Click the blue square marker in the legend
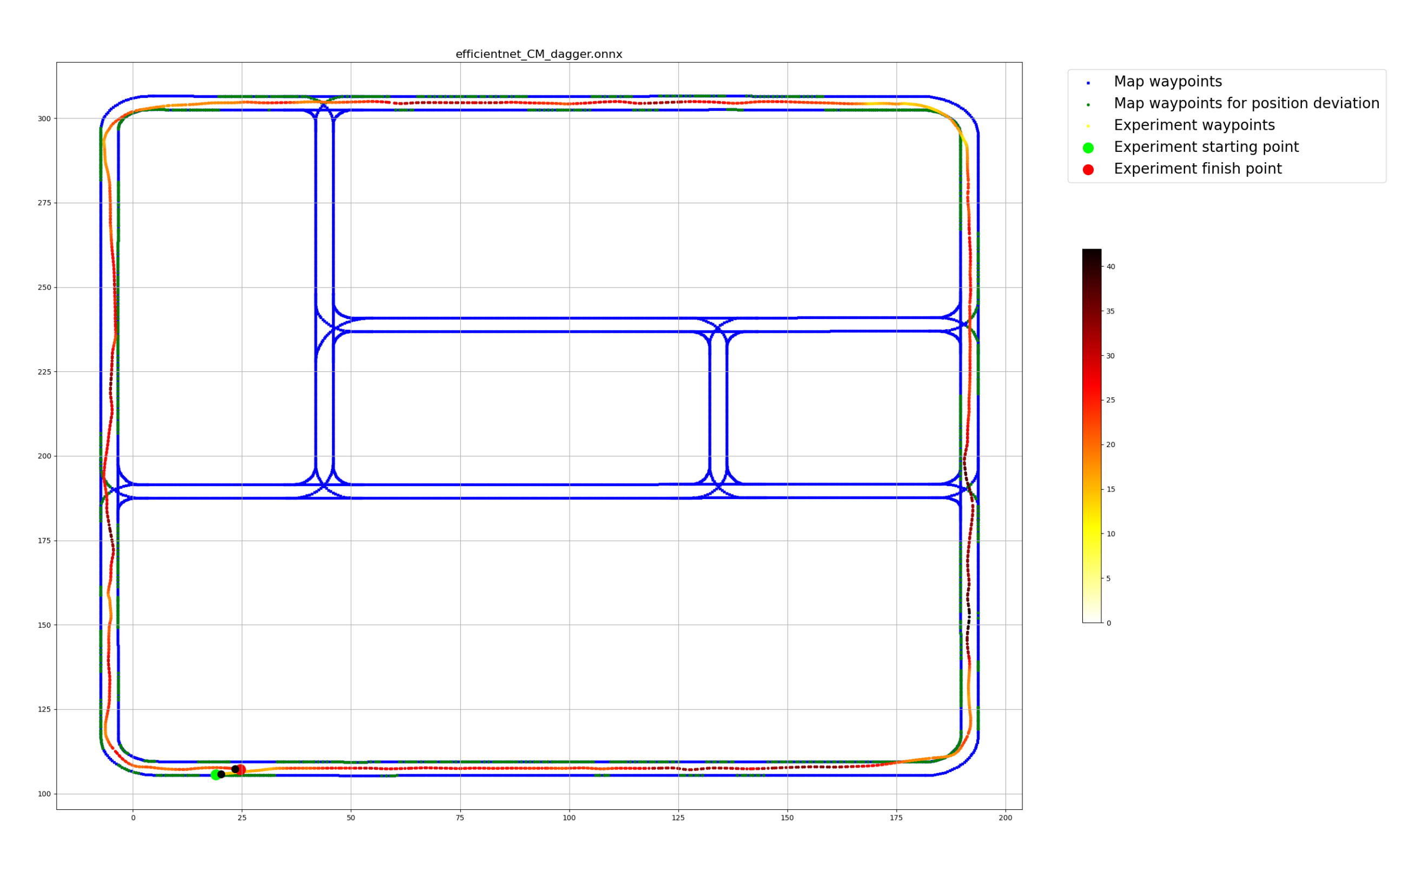The image size is (1402, 885). pyautogui.click(x=1088, y=83)
